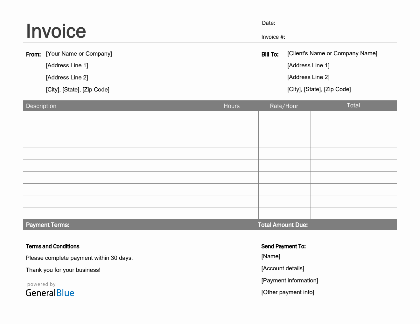The height and width of the screenshot is (324, 420).
Task: Select the Invoice heading text
Action: tap(56, 30)
